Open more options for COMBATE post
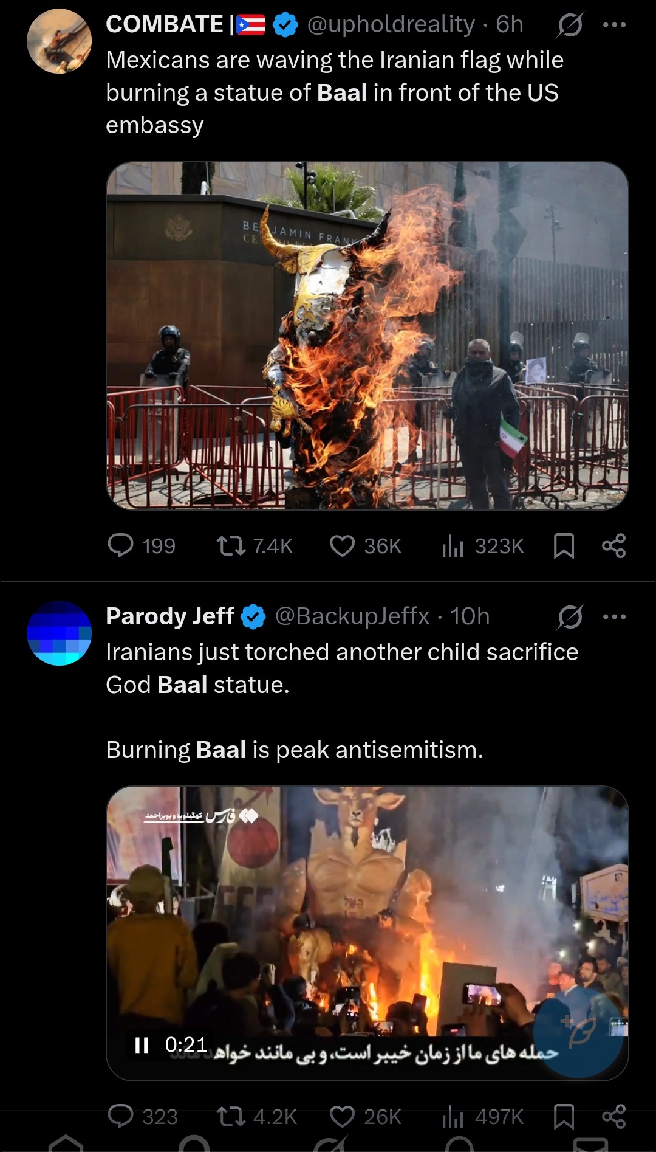The image size is (656, 1152). pyautogui.click(x=614, y=25)
